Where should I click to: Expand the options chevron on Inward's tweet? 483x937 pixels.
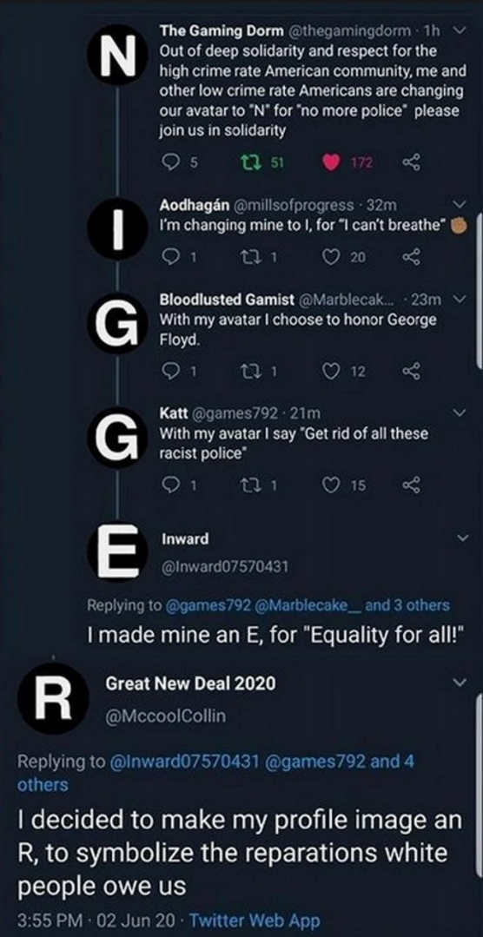pos(461,539)
